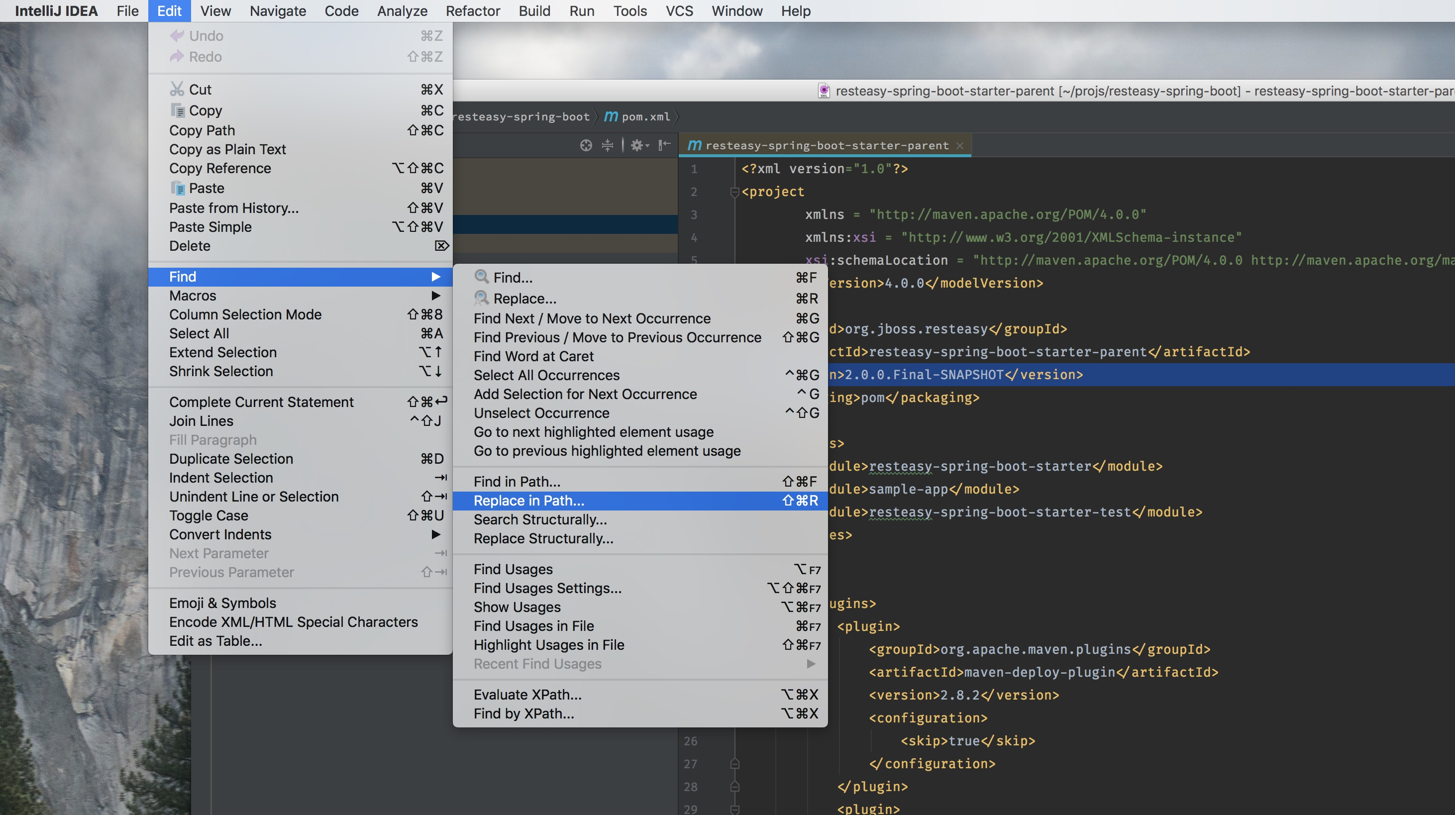The height and width of the screenshot is (815, 1455).
Task: Click the Collapse All icon in project panel
Action: pos(607,145)
